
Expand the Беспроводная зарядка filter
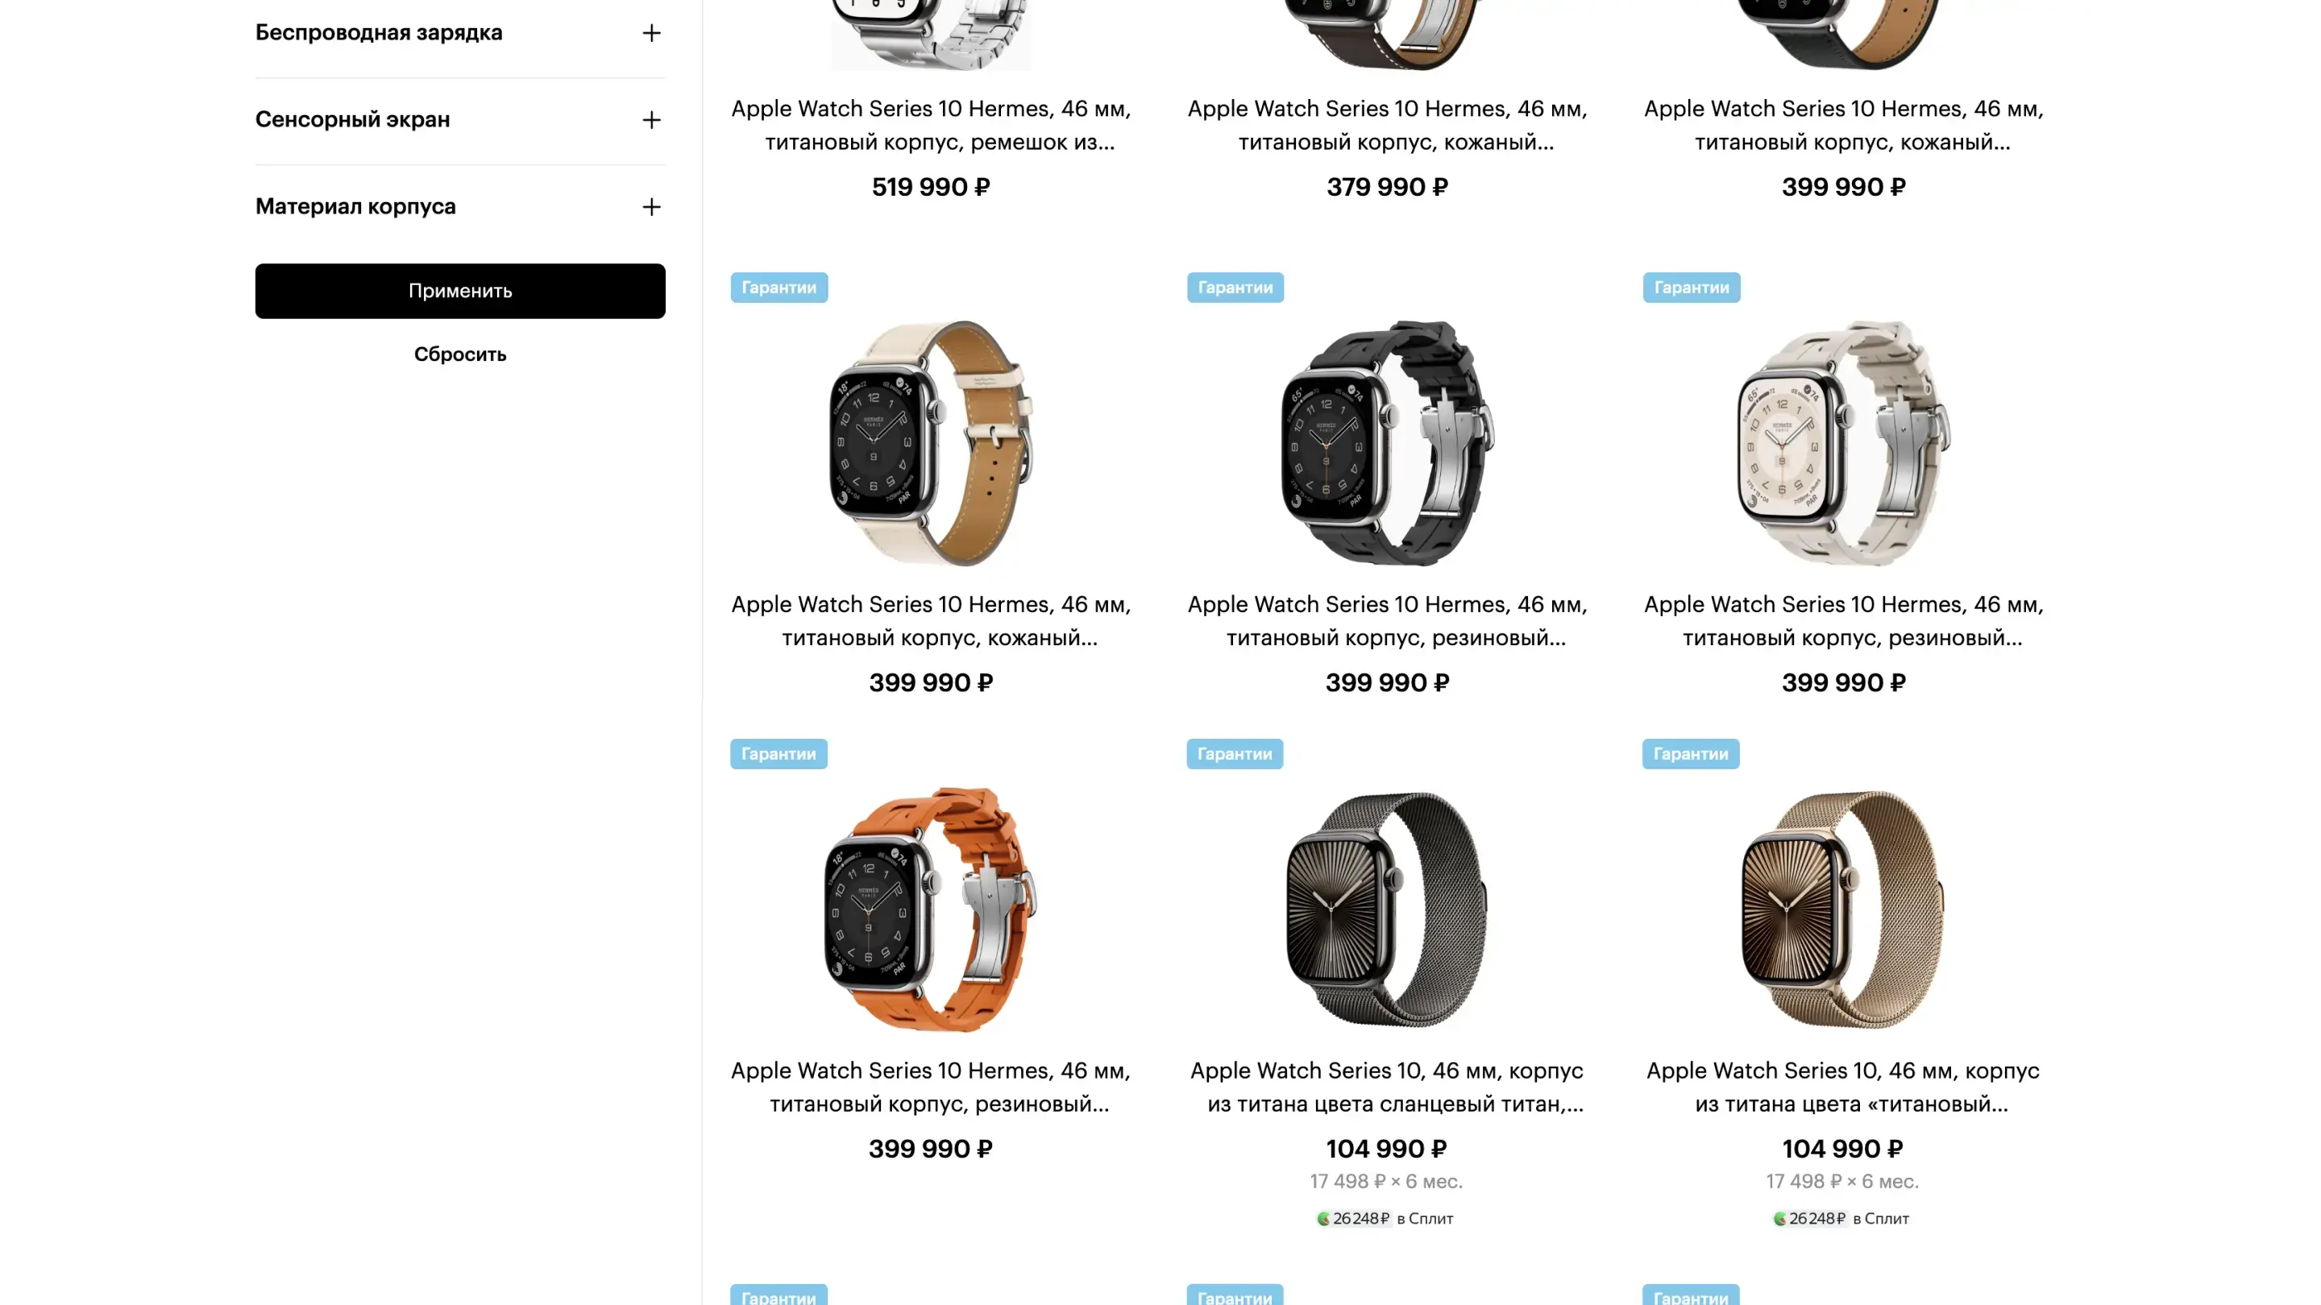459,33
